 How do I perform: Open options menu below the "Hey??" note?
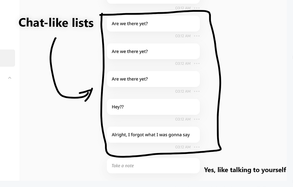pos(196,119)
